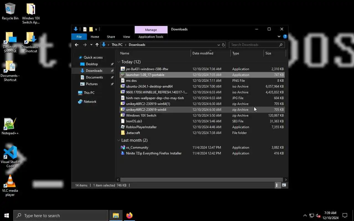354x221 pixels.
Task: Select Network in navigation pane
Action: 90,102
